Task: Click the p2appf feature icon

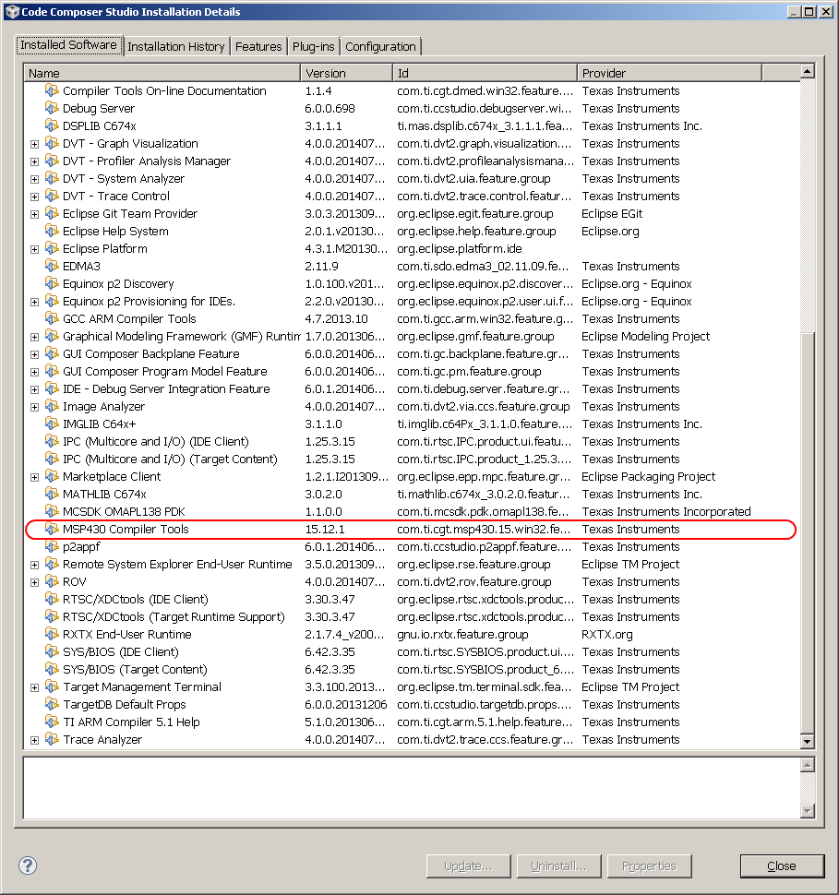Action: (x=52, y=547)
